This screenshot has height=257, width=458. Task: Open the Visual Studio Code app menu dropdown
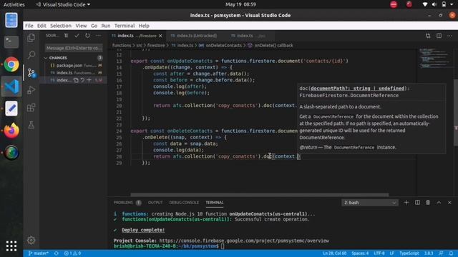[x=63, y=5]
